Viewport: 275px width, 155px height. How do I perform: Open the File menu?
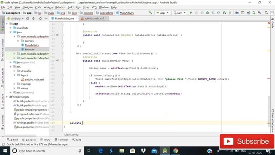tap(3, 7)
